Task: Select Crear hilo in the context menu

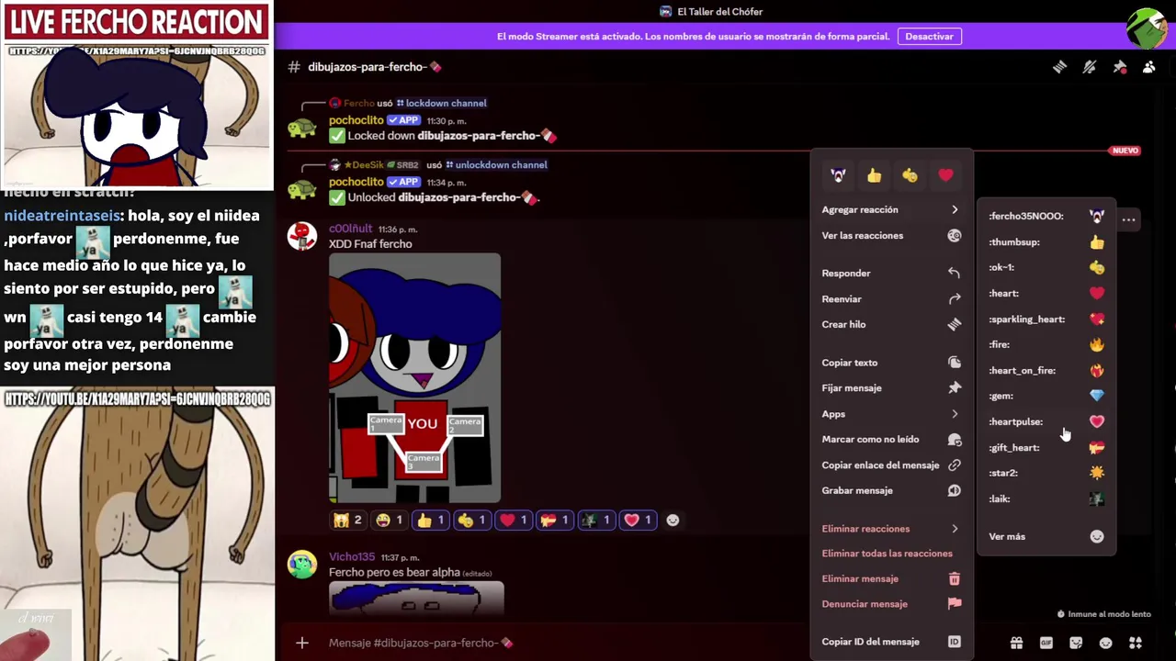Action: (x=890, y=324)
